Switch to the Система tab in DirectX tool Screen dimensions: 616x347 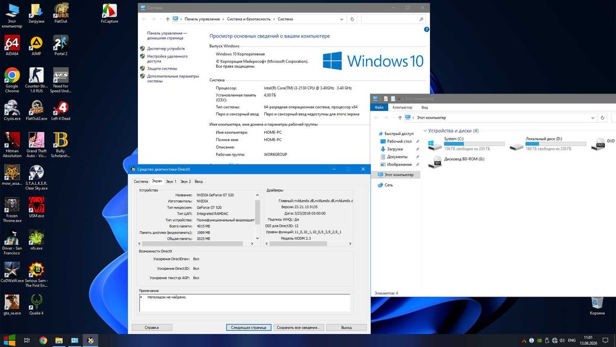tap(140, 182)
